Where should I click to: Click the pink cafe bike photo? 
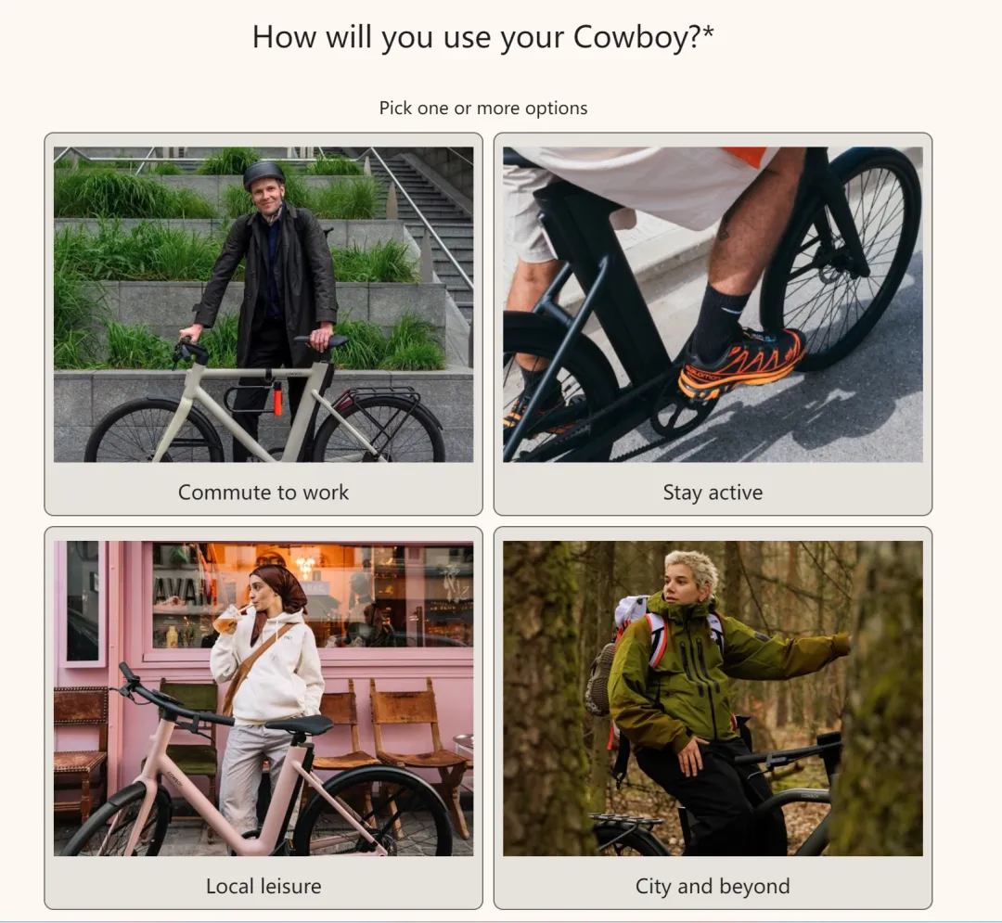[263, 699]
